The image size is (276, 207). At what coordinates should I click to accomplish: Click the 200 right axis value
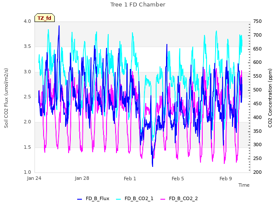pos(257,172)
